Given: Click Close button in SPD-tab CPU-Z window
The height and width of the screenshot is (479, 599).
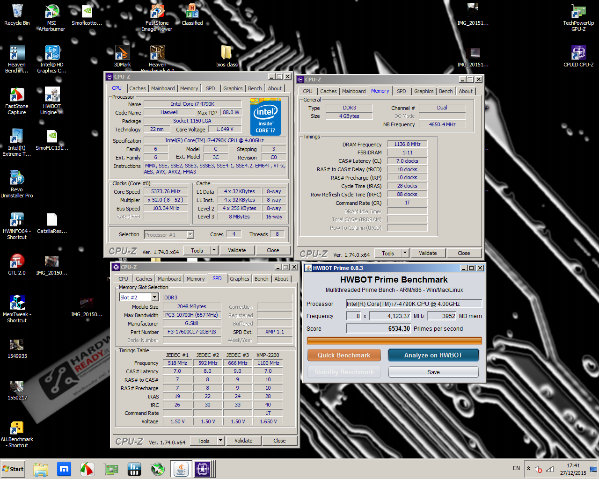Looking at the screenshot, I should 279,441.
